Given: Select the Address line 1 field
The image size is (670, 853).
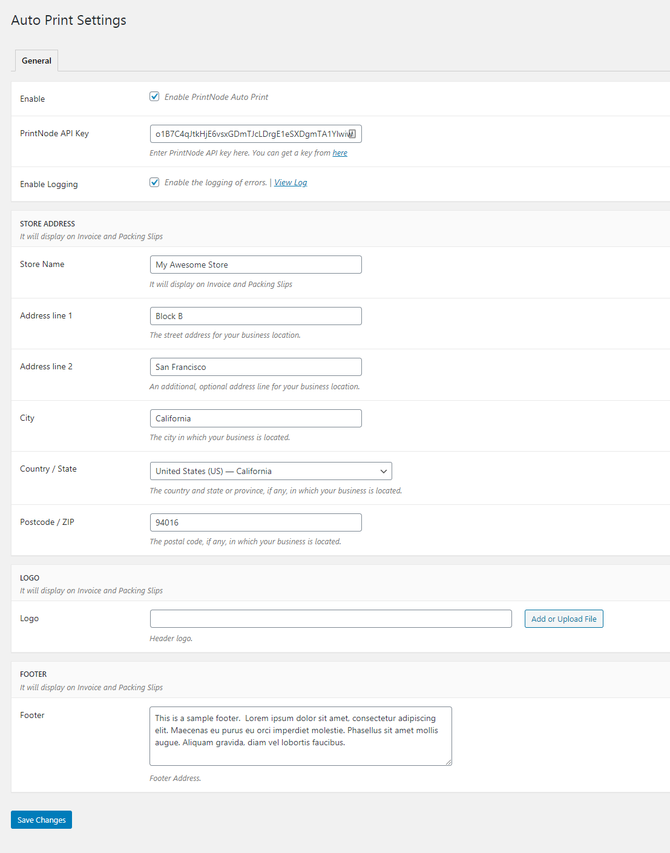Looking at the screenshot, I should pyautogui.click(x=255, y=316).
